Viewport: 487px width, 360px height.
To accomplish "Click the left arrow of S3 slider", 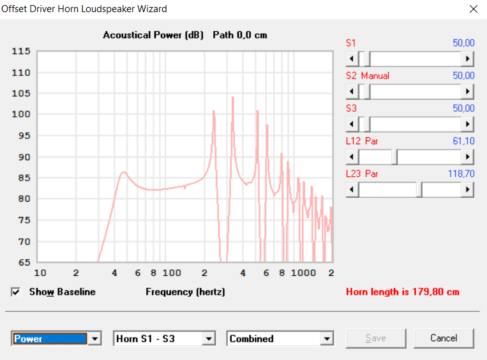I will pos(352,124).
